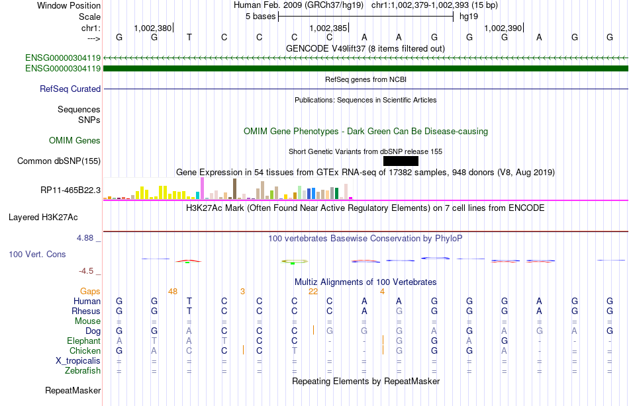Open 'Short Genetic Variants from dbSNP release 155' title
This screenshot has height=406, width=629.
[x=365, y=151]
